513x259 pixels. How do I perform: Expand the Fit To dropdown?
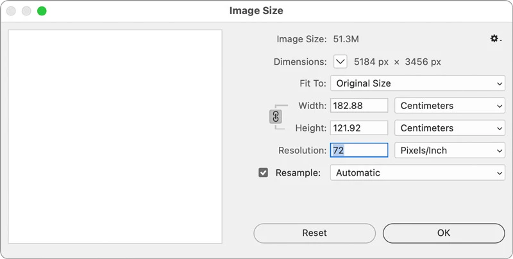pyautogui.click(x=417, y=83)
